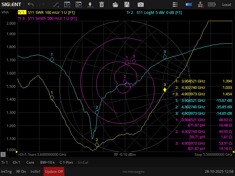This screenshot has height=176, width=235.
Task: Open the main menu list icon
Action: [175, 4]
